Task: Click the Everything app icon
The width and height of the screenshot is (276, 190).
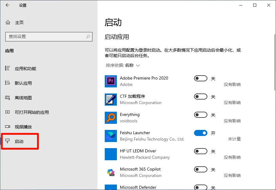Action: tap(111, 118)
